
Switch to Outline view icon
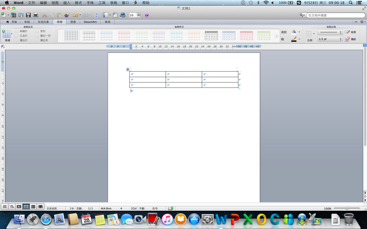click(12, 207)
